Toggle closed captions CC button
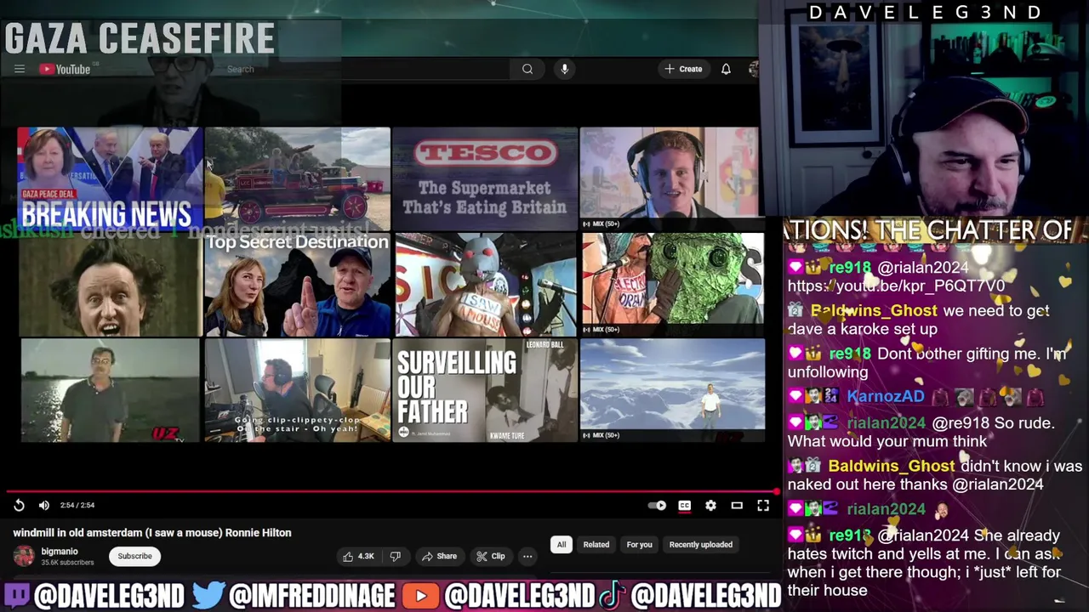This screenshot has width=1089, height=612. [684, 505]
